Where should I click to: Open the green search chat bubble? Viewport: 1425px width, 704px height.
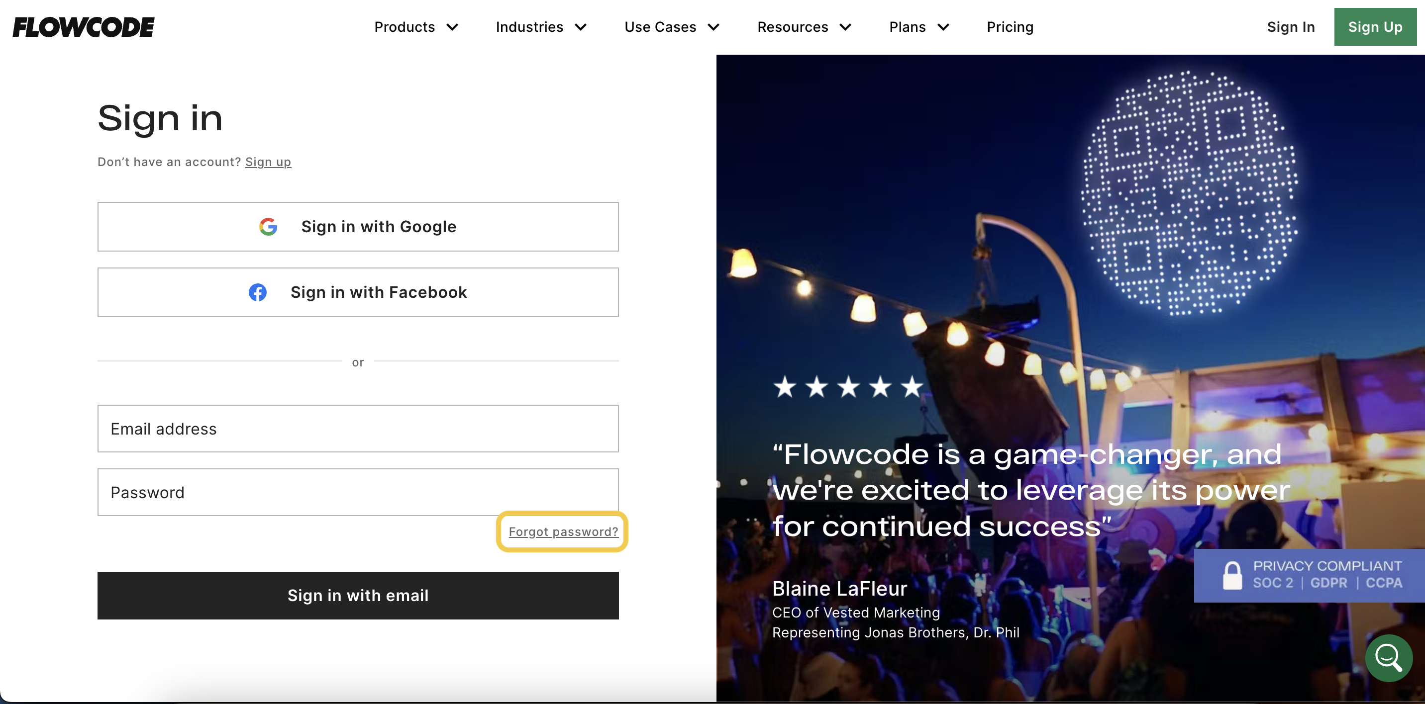point(1389,658)
